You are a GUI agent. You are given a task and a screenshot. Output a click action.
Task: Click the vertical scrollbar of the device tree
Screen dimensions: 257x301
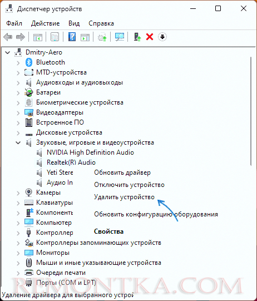[251, 111]
